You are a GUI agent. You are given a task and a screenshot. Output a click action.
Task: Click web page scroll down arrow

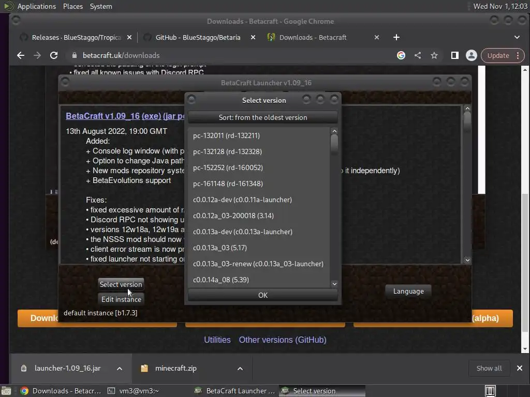point(525,349)
